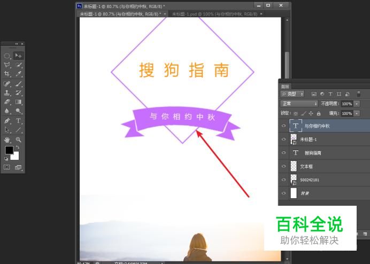370x264 pixels.
Task: Collapse the tools panel with double-arrow icon
Action: tap(16, 44)
